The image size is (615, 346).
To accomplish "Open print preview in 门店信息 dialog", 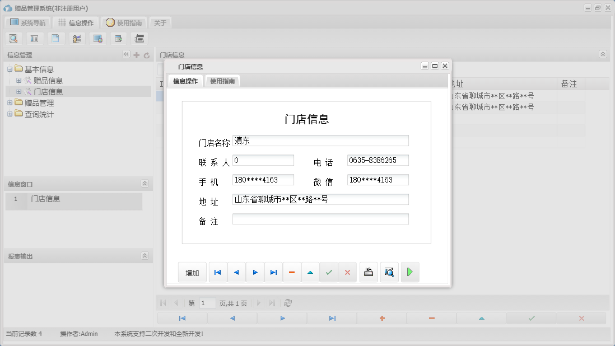I will (389, 272).
